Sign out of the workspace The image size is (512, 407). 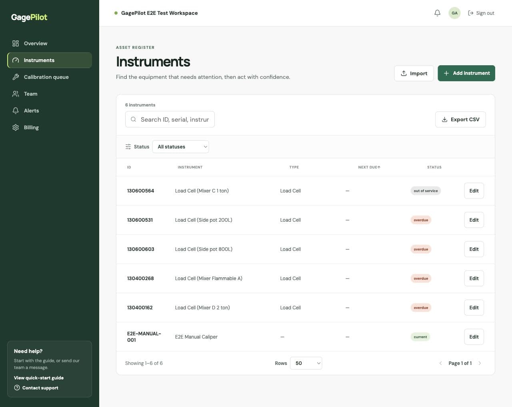481,13
